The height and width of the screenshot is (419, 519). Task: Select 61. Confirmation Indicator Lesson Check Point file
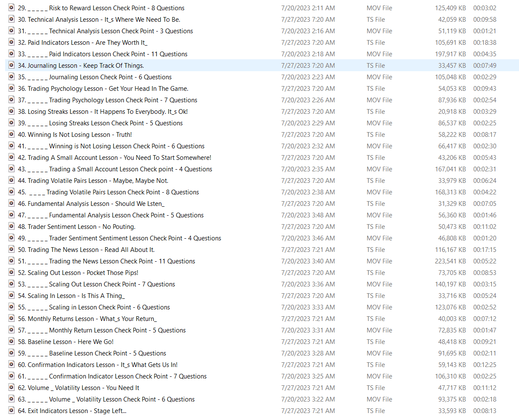(x=112, y=376)
